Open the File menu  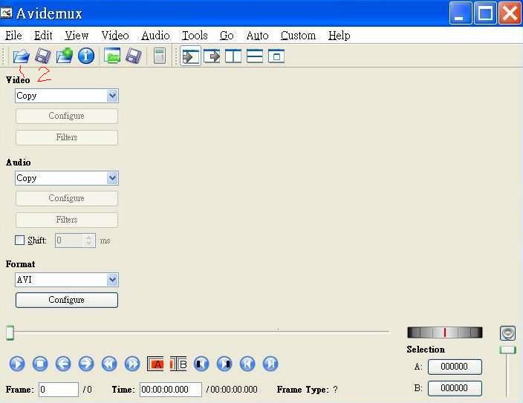point(13,36)
